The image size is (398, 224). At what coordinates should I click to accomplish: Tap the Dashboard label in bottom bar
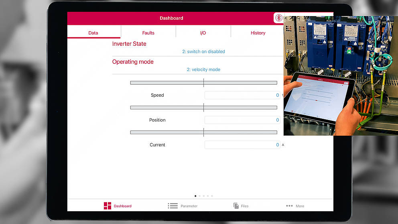point(123,206)
